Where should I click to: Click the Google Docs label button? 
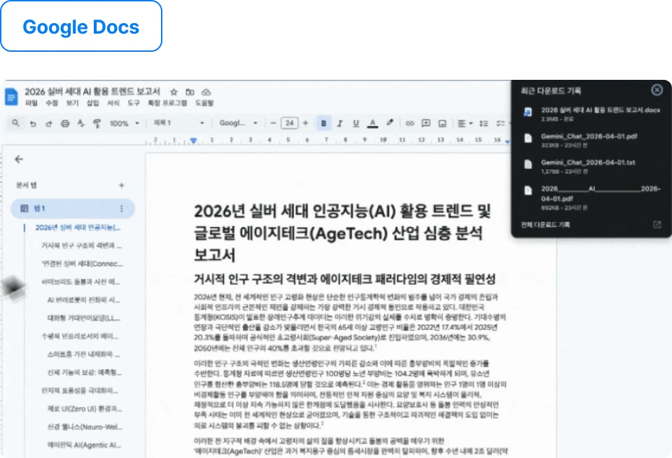(81, 27)
